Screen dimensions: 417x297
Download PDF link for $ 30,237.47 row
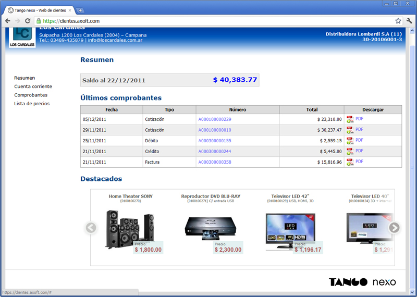click(359, 129)
